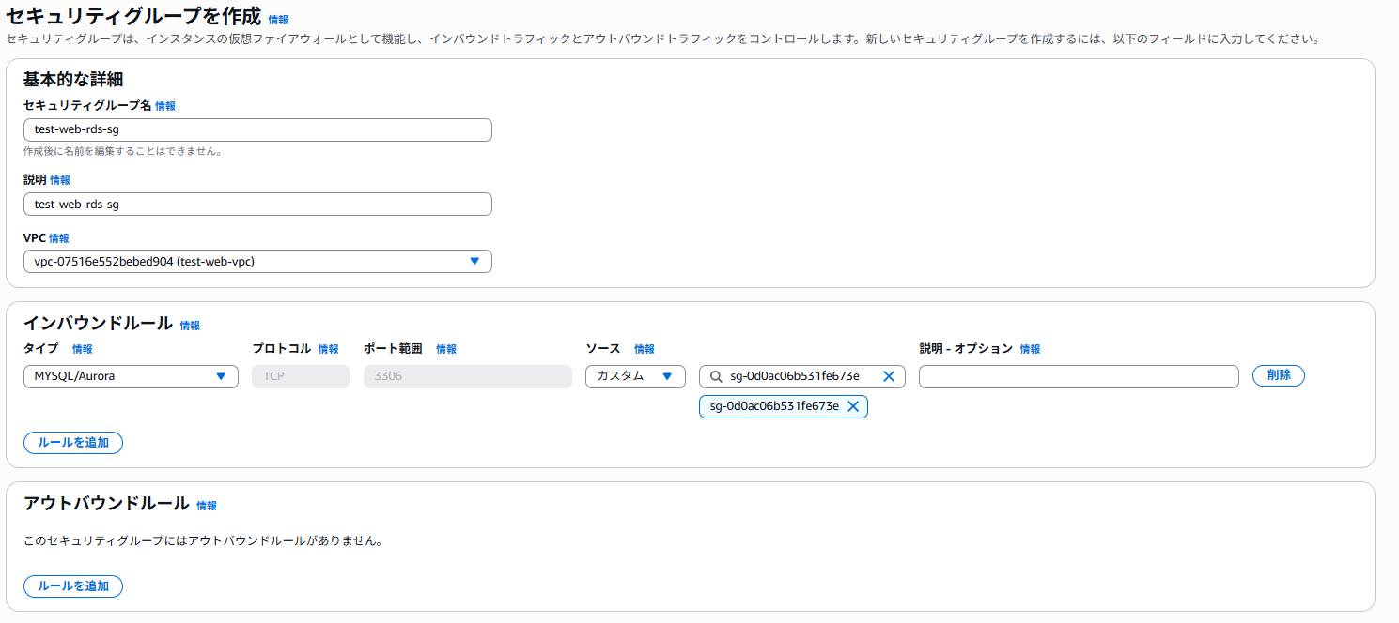
Task: Open 情報 link beside ポート範囲 label
Action: click(446, 349)
